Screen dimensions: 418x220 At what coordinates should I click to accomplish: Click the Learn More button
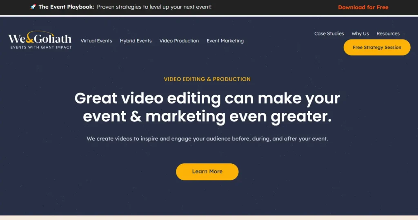click(207, 172)
